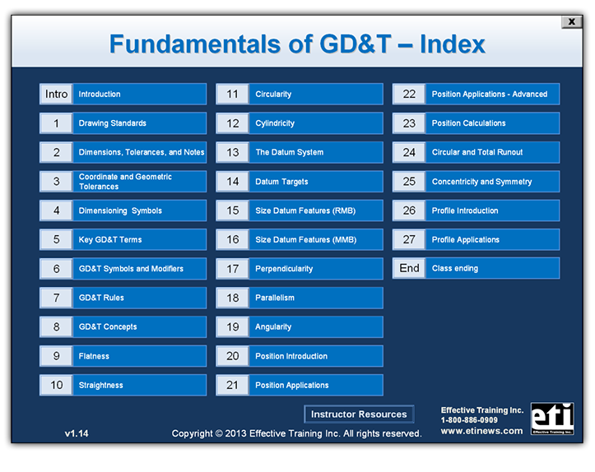Select lesson 1 Drawing Standards
This screenshot has width=595, height=472.
(123, 123)
